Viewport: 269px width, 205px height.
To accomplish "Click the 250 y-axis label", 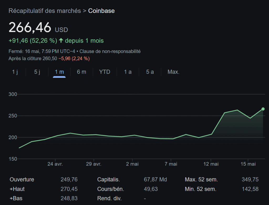I will click(13, 116).
